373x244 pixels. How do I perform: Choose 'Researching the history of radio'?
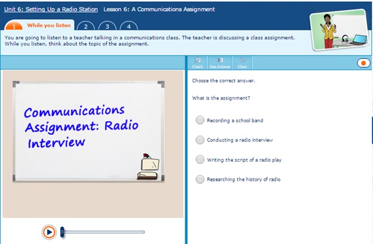(200, 179)
